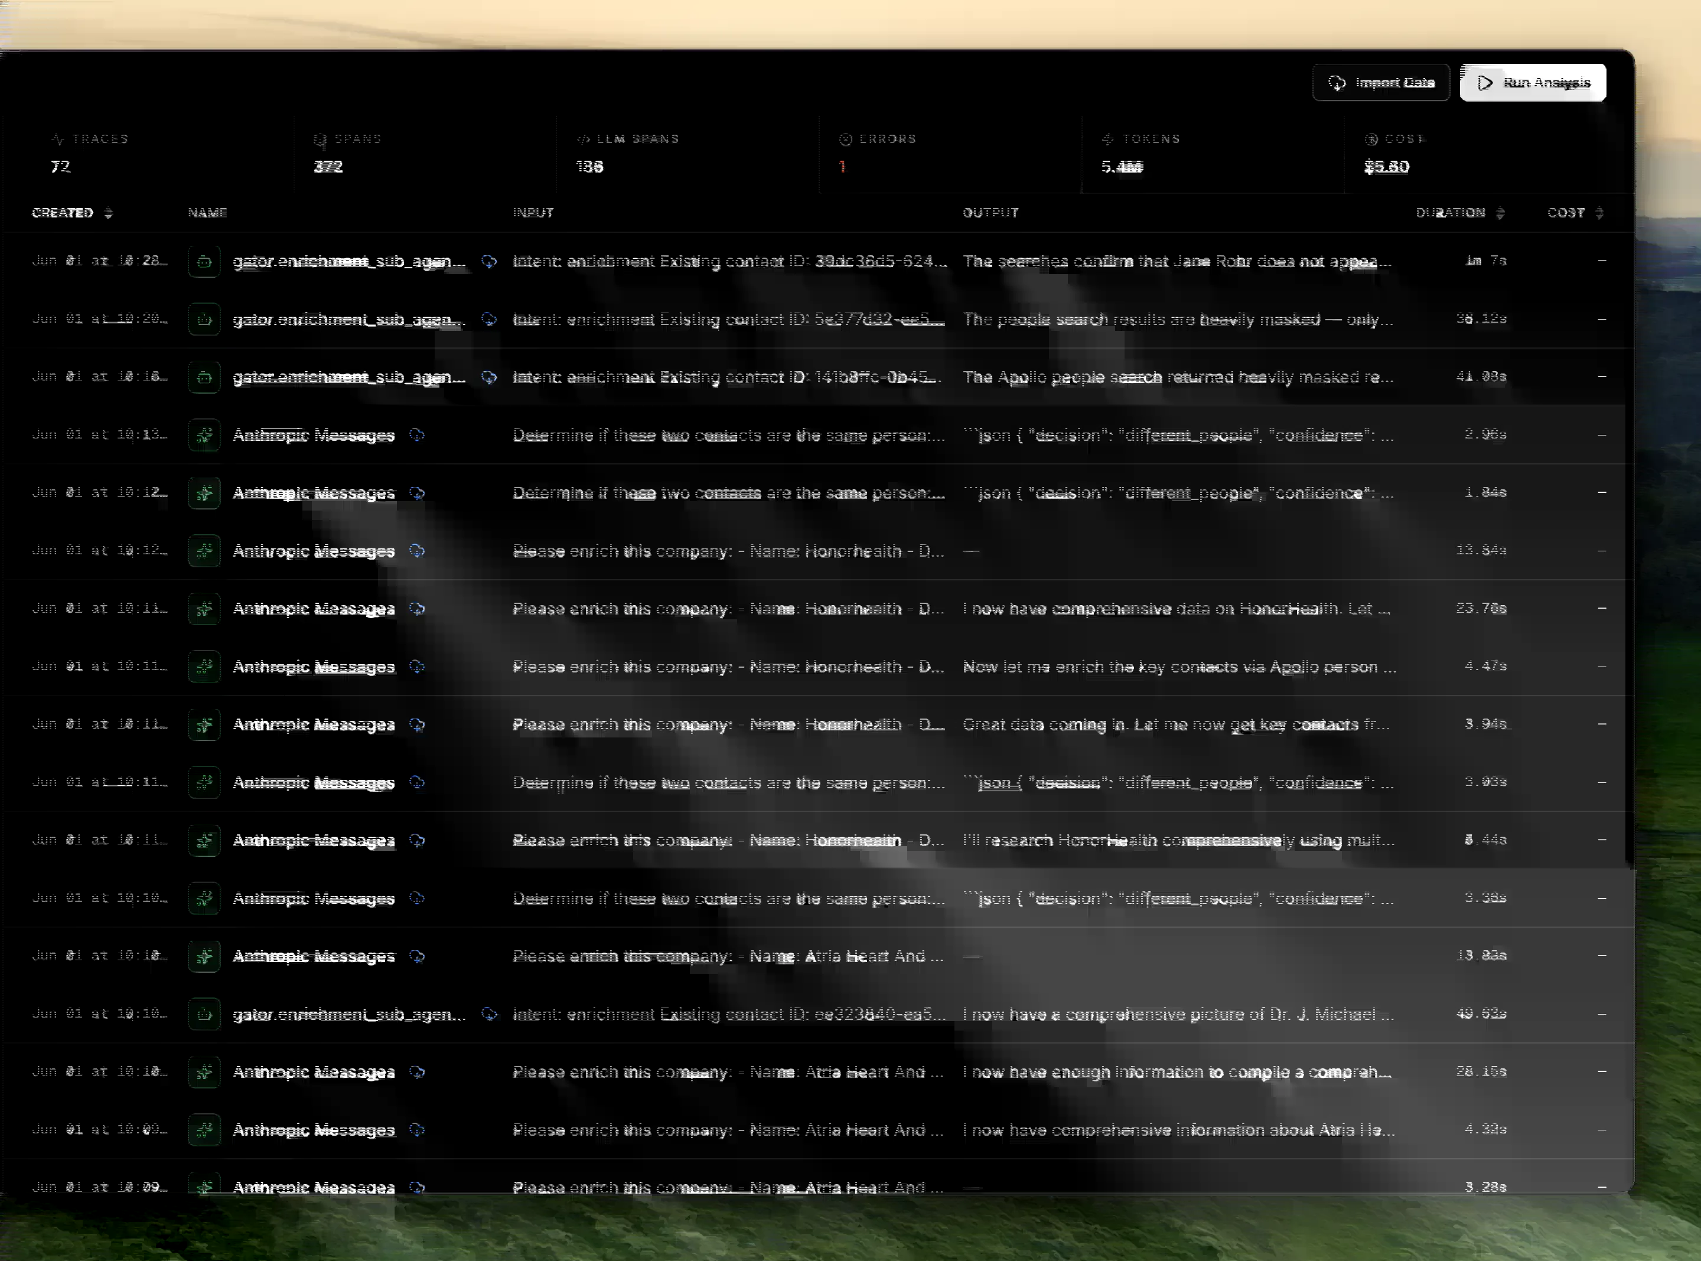Click the Output column header
Viewport: 1701px width, 1261px height.
(990, 213)
